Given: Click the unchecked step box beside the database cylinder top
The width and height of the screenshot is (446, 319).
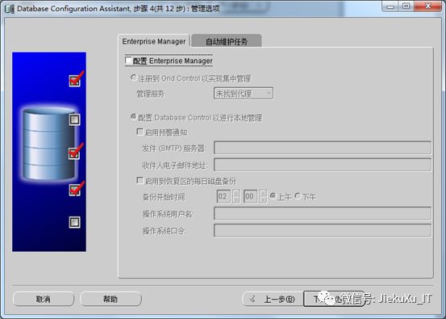Looking at the screenshot, I should pos(74,120).
